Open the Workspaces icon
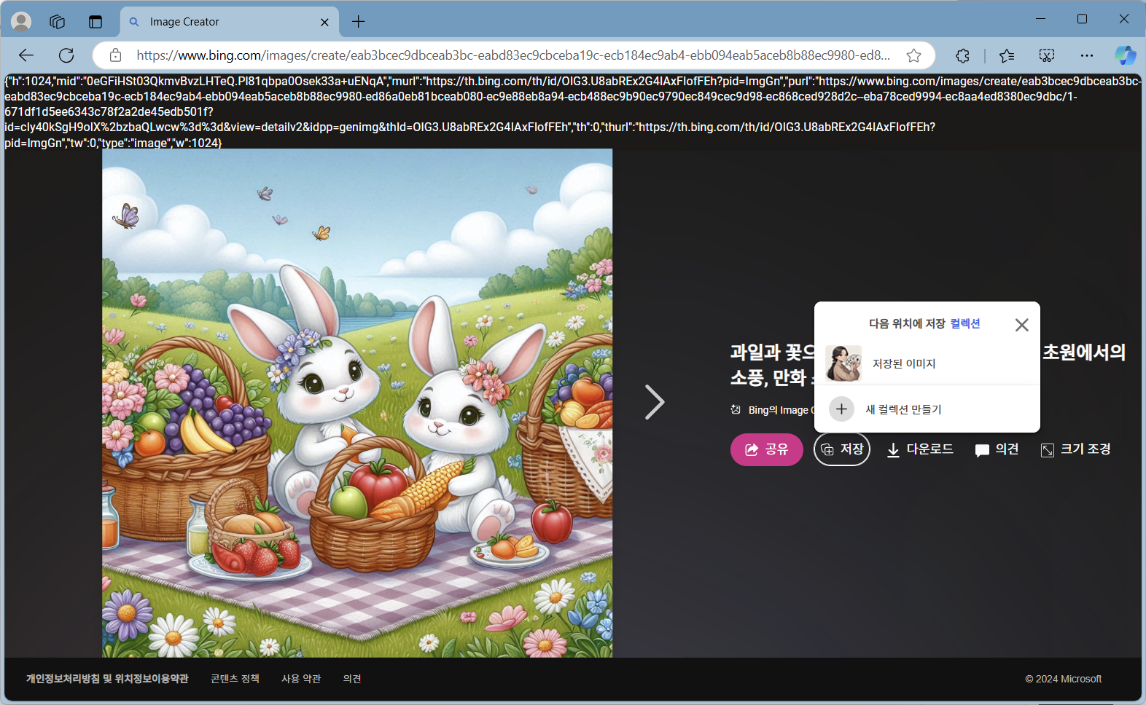The image size is (1146, 705). point(58,22)
